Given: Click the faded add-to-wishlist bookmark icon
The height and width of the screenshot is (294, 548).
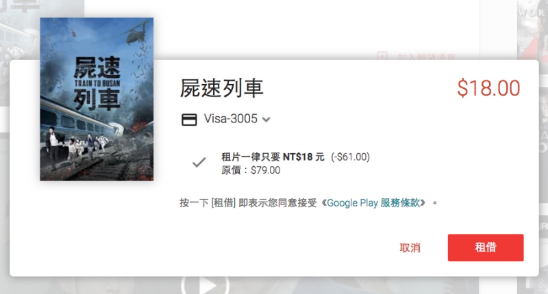Looking at the screenshot, I should click(382, 56).
